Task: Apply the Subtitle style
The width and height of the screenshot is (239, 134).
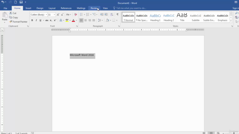Action: (x=196, y=17)
